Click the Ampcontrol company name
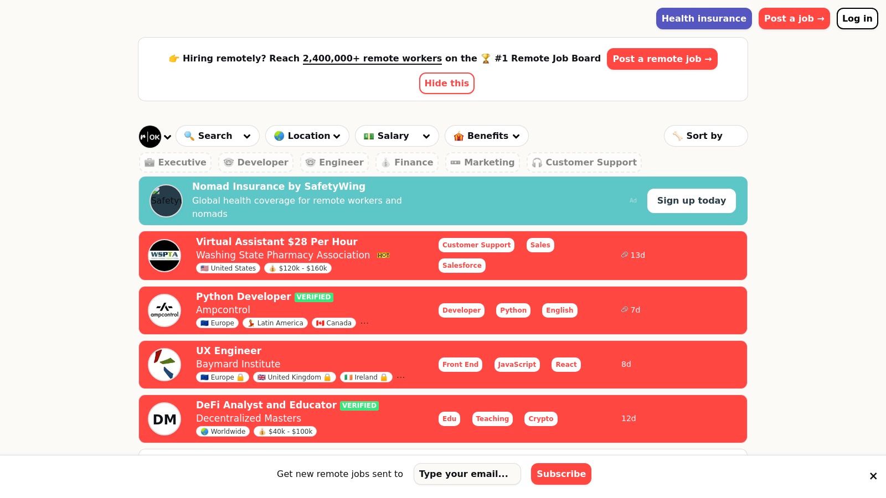 coord(223,310)
